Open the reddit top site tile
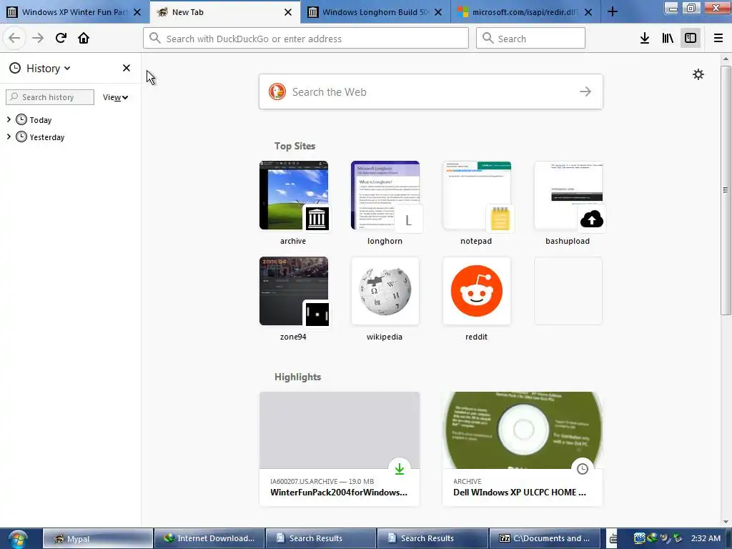Image resolution: width=732 pixels, height=549 pixels. point(477,291)
